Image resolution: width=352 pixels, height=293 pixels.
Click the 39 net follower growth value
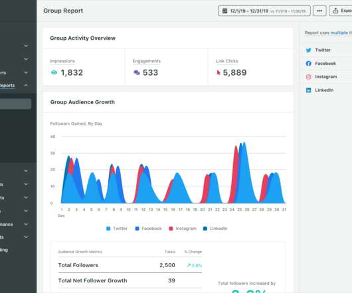[172, 280]
